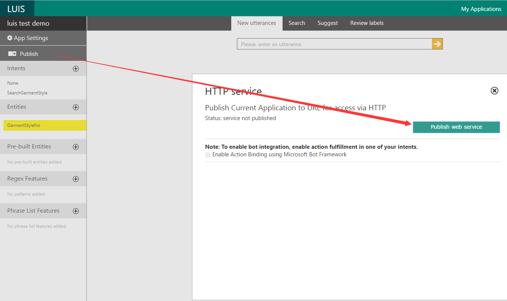Screen dimensions: 507x301
Task: Add a pre-built entity with plus icon
Action: 76,147
